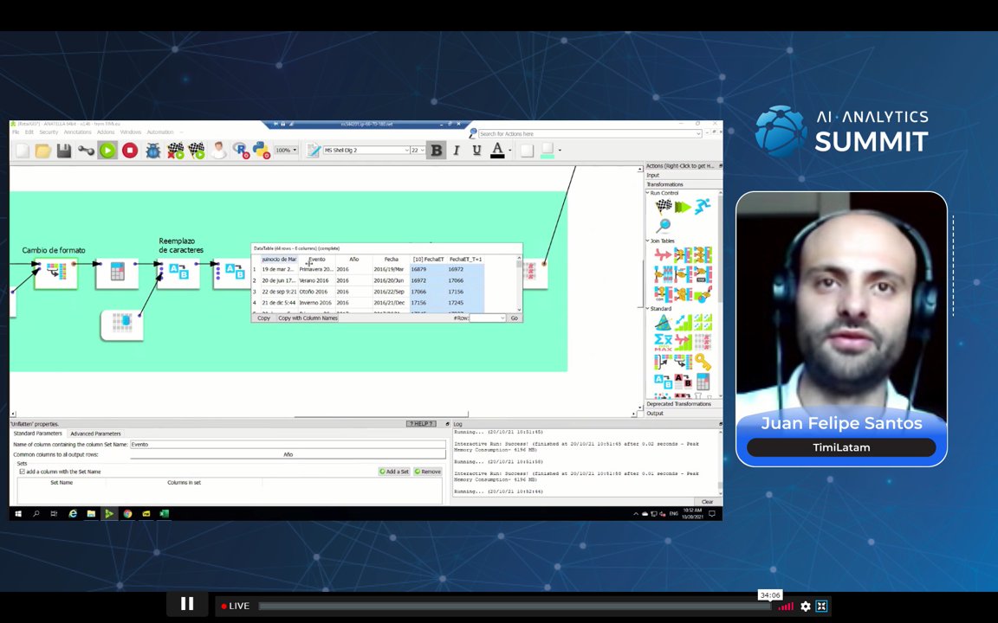Click the Reemplazo de caracteres node box
Image resolution: width=998 pixels, height=623 pixels.
(x=178, y=273)
